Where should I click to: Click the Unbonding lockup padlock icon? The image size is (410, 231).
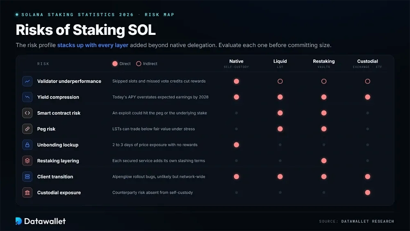(27, 145)
